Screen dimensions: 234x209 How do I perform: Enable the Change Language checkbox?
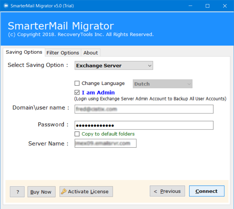pyautogui.click(x=77, y=83)
